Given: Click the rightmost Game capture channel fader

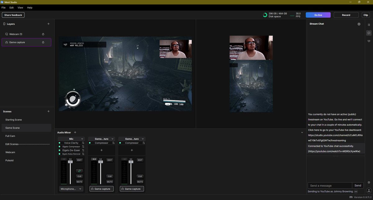Looking at the screenshot, I should point(131,162).
